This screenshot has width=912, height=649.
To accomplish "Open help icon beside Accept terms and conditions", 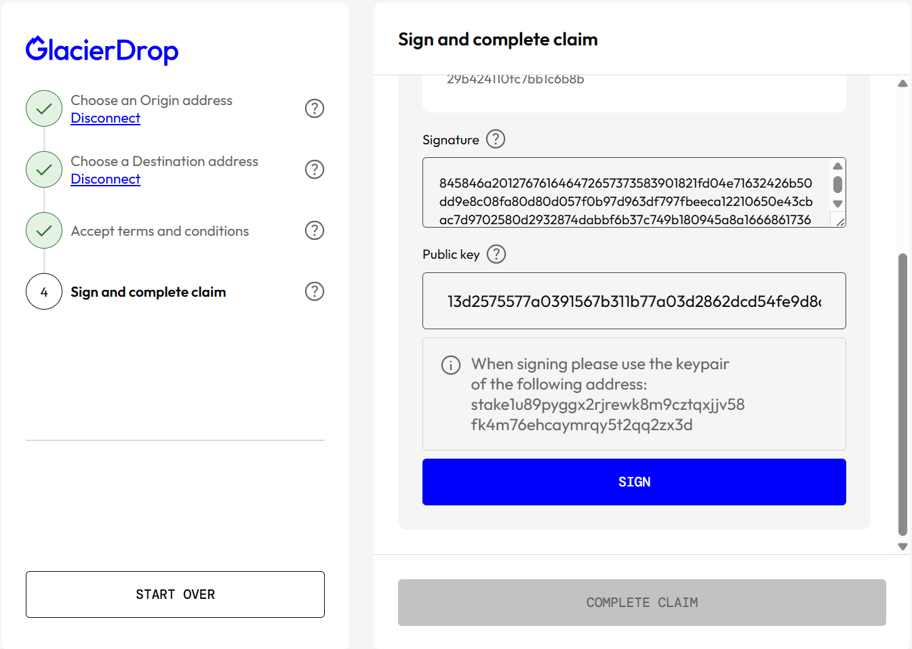I will coord(315,230).
